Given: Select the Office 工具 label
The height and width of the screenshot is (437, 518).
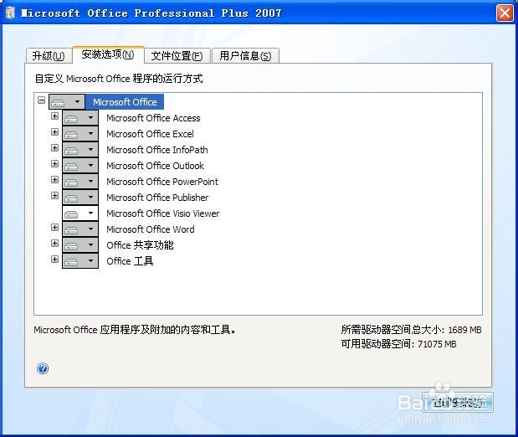Looking at the screenshot, I should coord(130,261).
